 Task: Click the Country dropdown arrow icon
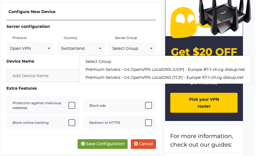(100, 48)
